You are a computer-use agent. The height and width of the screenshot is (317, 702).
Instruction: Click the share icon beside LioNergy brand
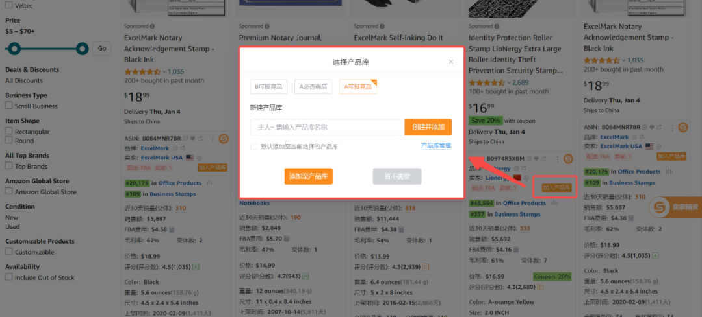(523, 169)
